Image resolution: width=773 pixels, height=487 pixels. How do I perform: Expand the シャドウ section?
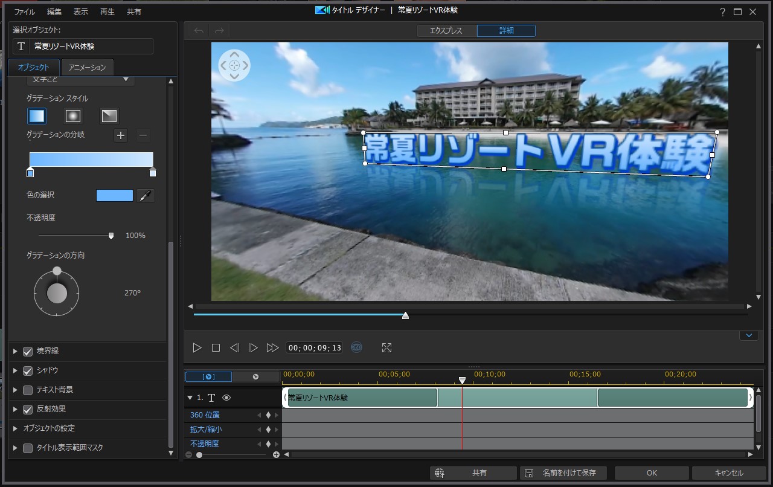[x=16, y=370]
